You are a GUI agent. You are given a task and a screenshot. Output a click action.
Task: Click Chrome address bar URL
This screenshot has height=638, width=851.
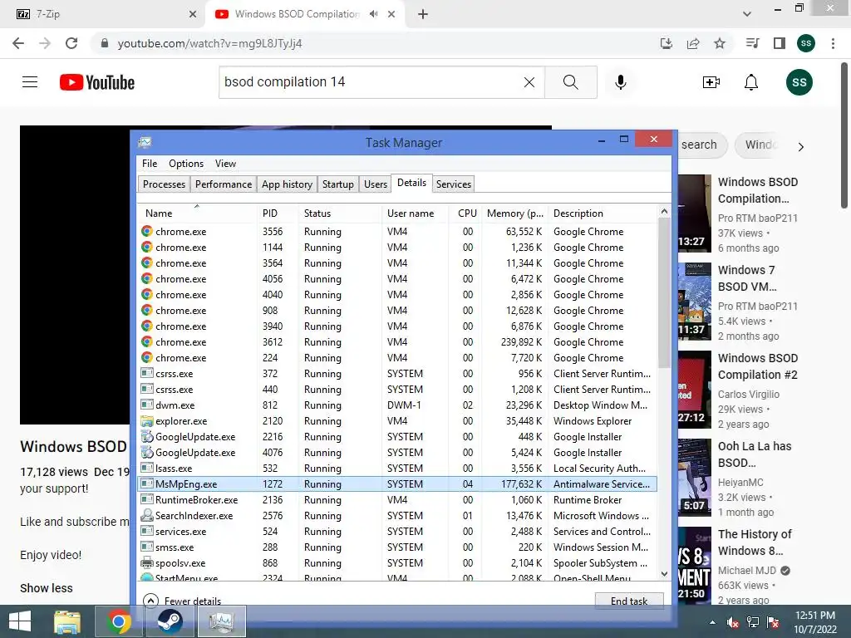(x=209, y=43)
